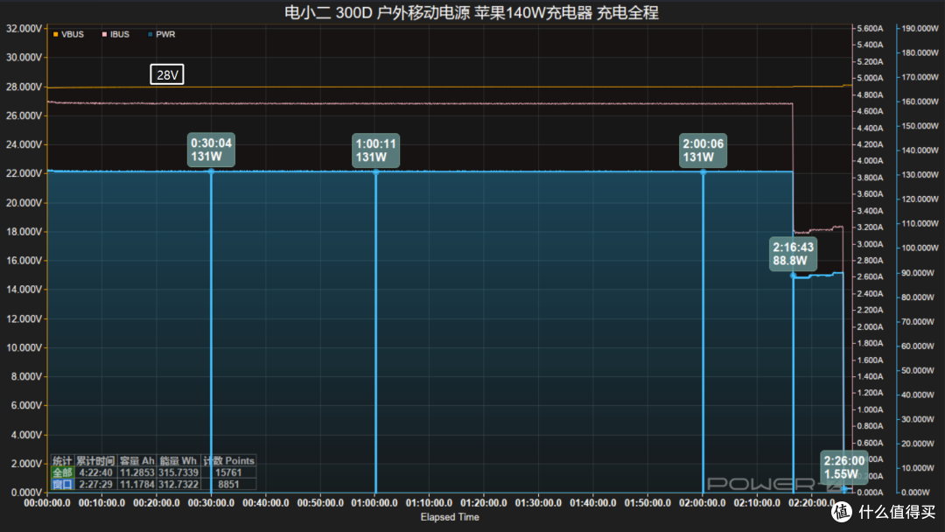Select the 2:16:43 88.8W marker label
Image resolution: width=945 pixels, height=532 pixels.
pyautogui.click(x=793, y=254)
